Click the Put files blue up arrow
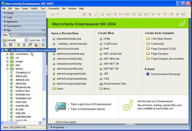The height and width of the screenshot is (131, 192). 24,45
